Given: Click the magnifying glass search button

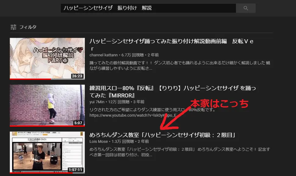Looking at the screenshot, I should (x=246, y=8).
